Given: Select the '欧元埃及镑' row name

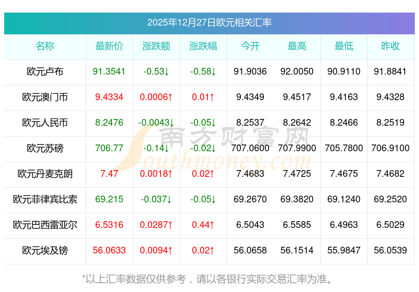Looking at the screenshot, I should (45, 251).
